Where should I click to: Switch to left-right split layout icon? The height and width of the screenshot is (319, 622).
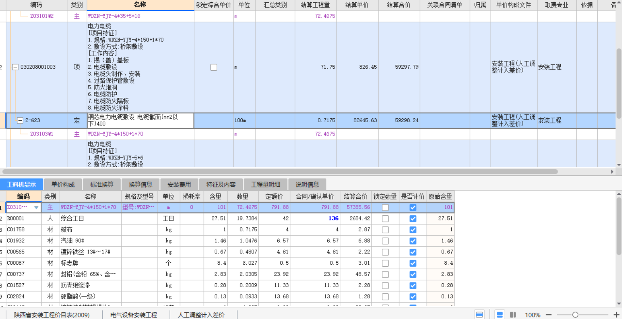coord(513,315)
